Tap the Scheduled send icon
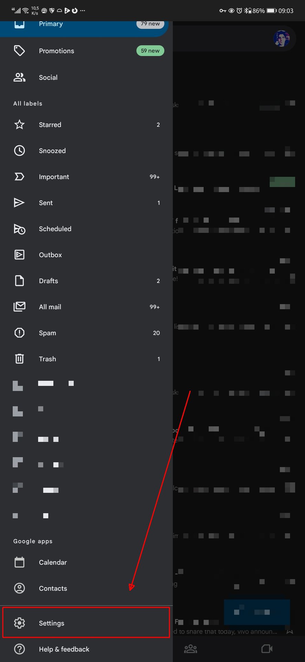The image size is (305, 662). (19, 229)
